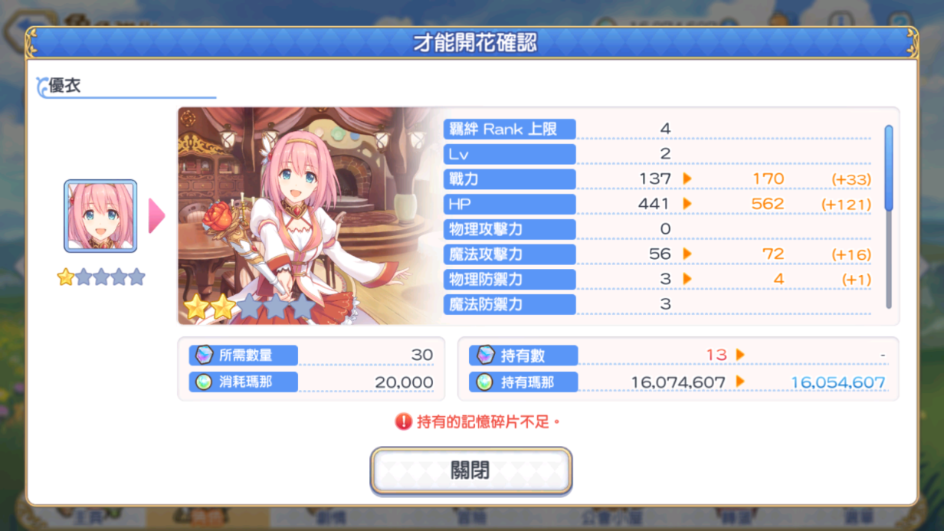Click the 才能開花確認 dialog title bar
The height and width of the screenshot is (531, 944).
(472, 43)
